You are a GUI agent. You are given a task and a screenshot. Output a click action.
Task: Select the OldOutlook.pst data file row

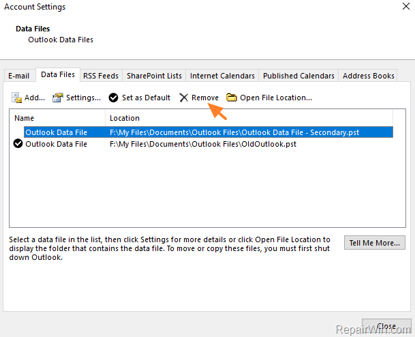[204, 144]
